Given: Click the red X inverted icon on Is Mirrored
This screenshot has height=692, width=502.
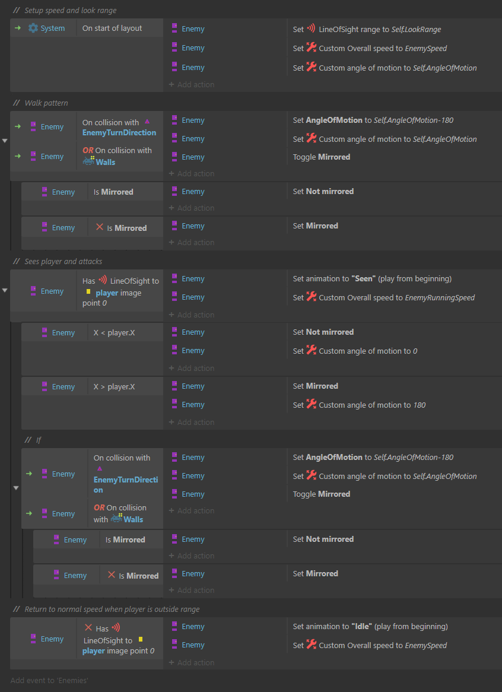Looking at the screenshot, I should pyautogui.click(x=100, y=227).
